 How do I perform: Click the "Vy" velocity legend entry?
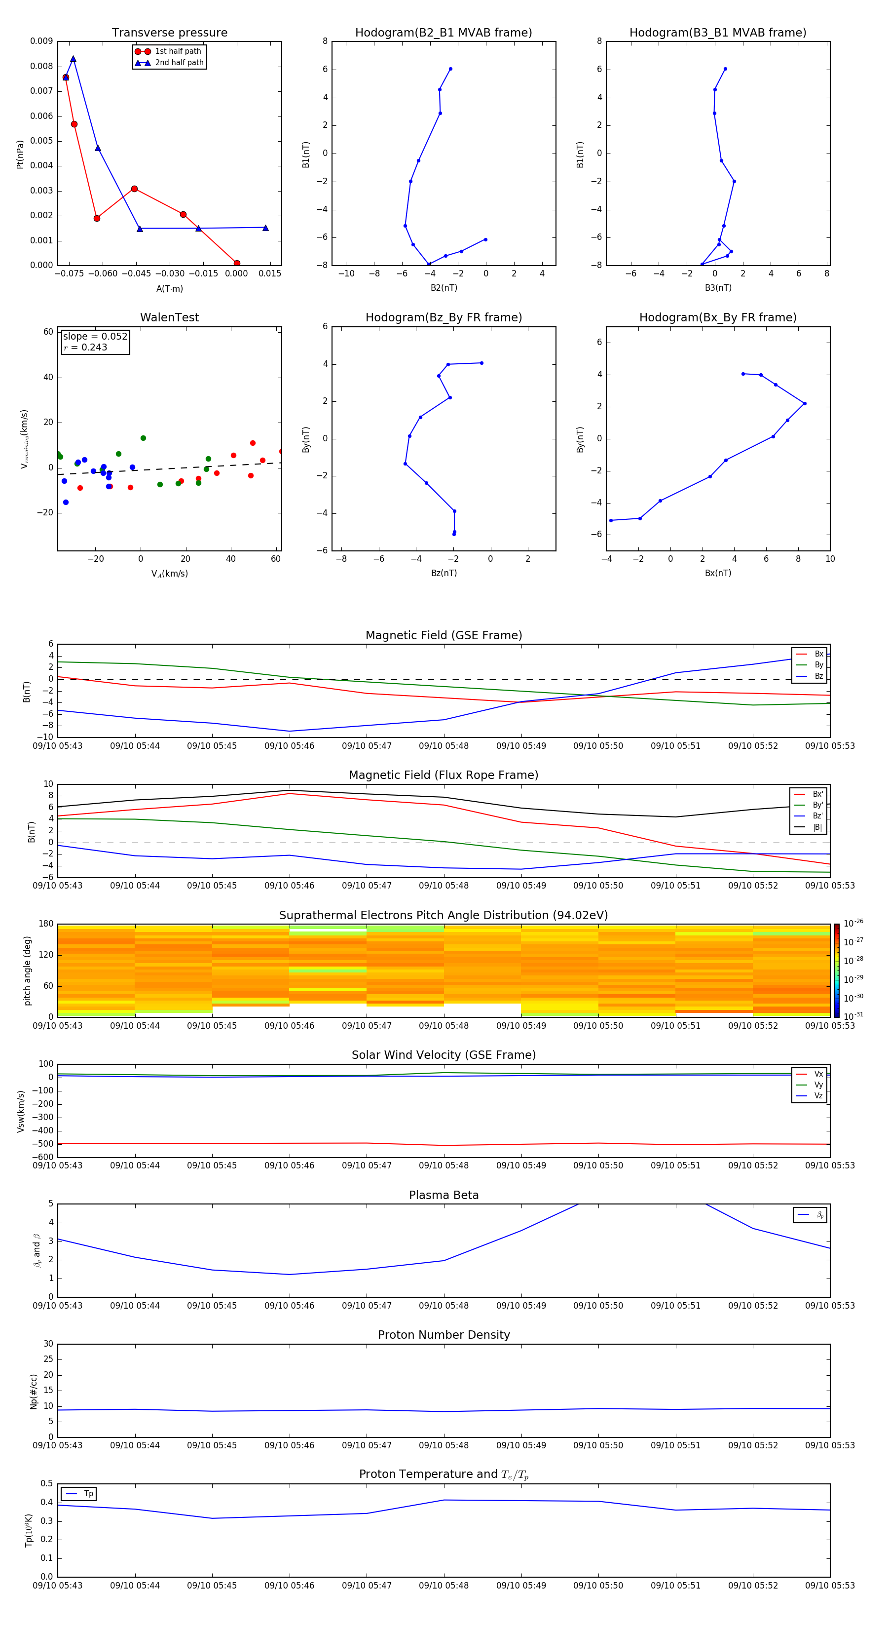(810, 1085)
